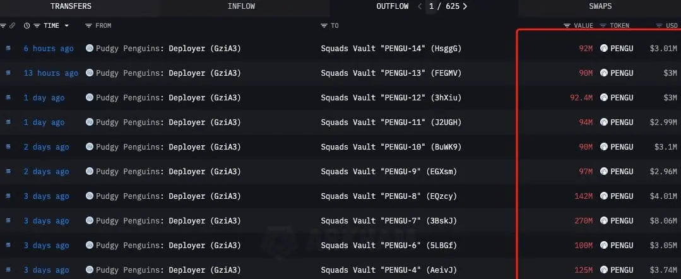Screen dimensions: 681x279
Task: Select the OUTFLOW tab
Action: pyautogui.click(x=393, y=6)
